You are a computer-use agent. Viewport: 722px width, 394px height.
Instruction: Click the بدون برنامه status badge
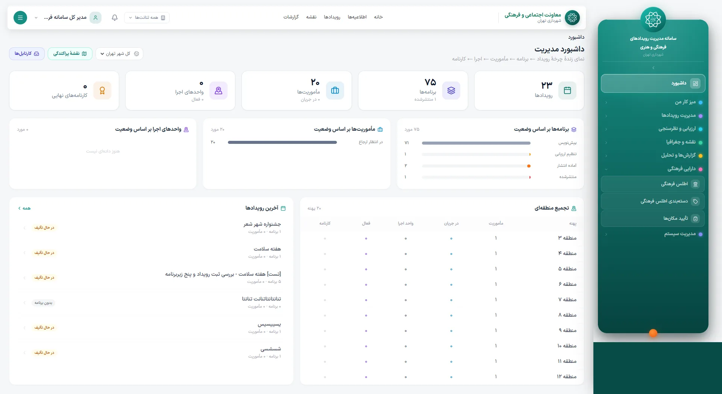click(43, 303)
